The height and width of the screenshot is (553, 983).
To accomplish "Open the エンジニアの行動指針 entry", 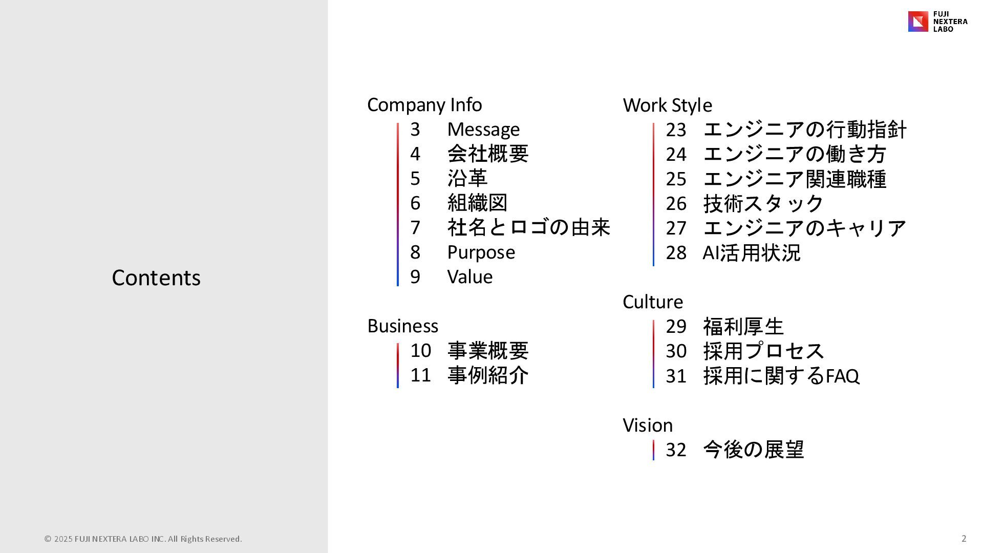I will tap(804, 130).
